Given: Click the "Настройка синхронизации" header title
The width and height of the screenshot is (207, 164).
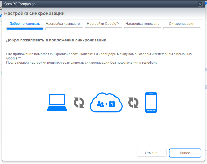Looking at the screenshot, I should [34, 13].
